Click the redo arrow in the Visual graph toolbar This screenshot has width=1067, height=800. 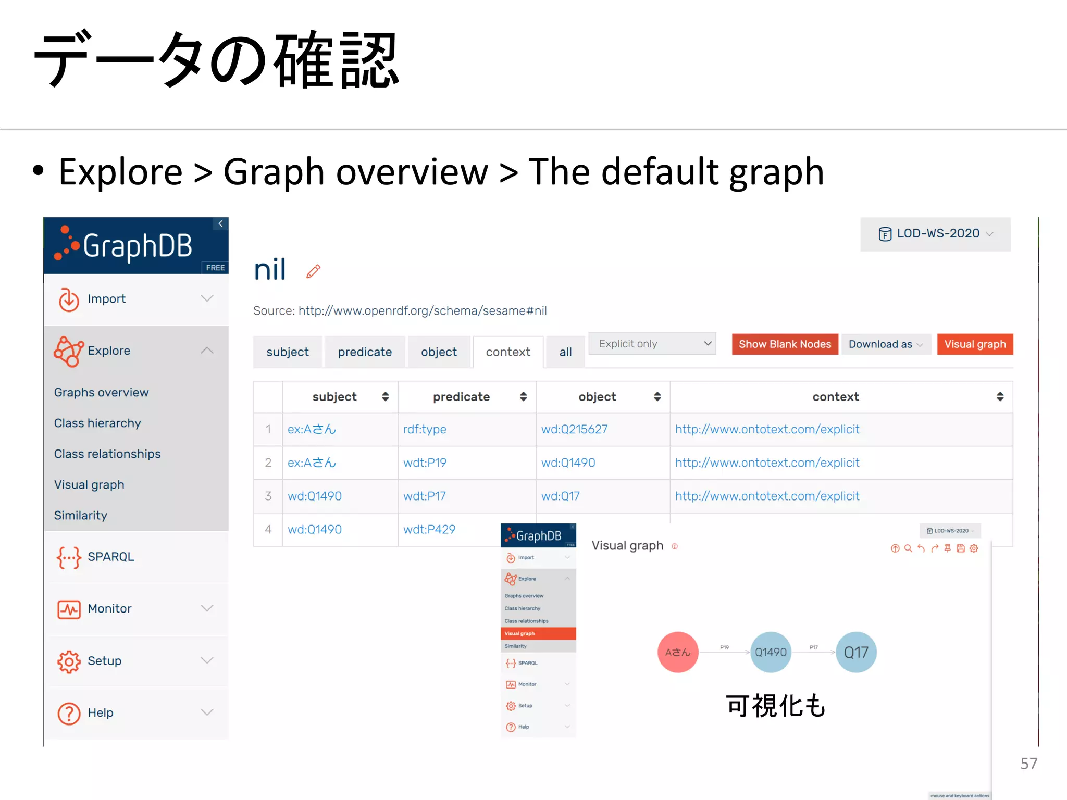click(935, 548)
